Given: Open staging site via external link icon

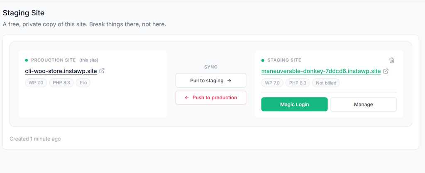Looking at the screenshot, I should 386,71.
